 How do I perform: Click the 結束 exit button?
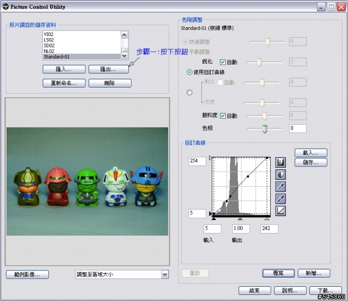coord(255,291)
